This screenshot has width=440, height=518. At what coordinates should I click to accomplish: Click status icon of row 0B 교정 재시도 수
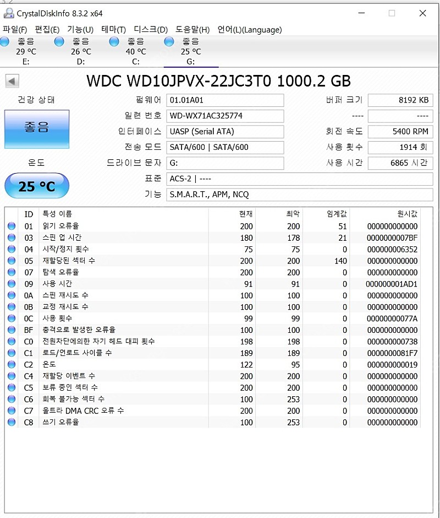(x=12, y=307)
